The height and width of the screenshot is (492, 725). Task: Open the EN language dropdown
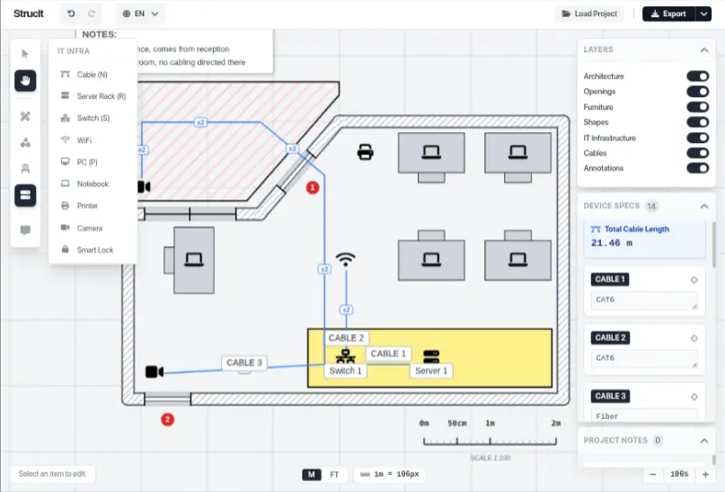pos(141,14)
